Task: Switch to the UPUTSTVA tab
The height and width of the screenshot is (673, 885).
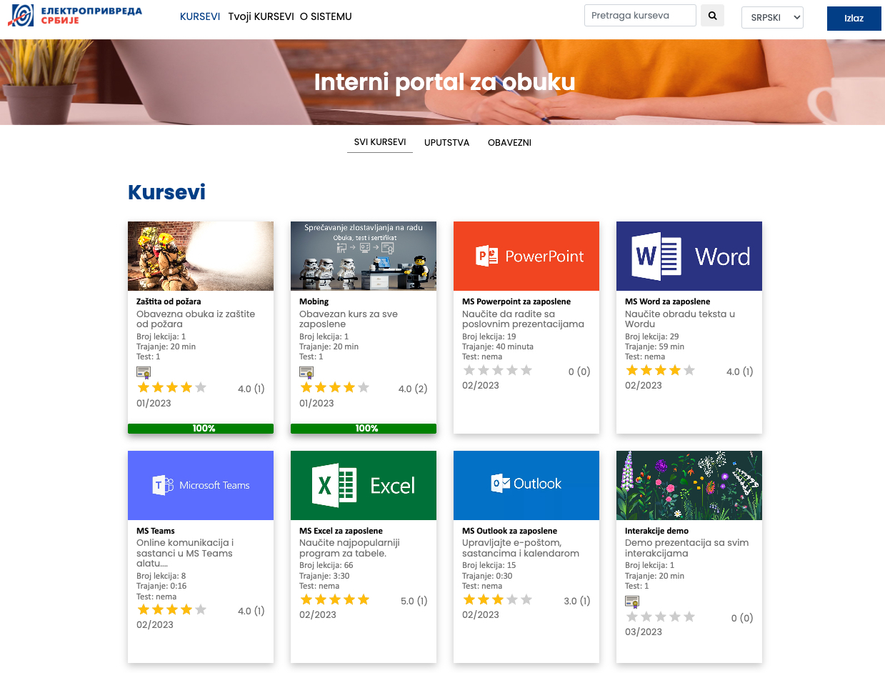Action: pyautogui.click(x=446, y=143)
